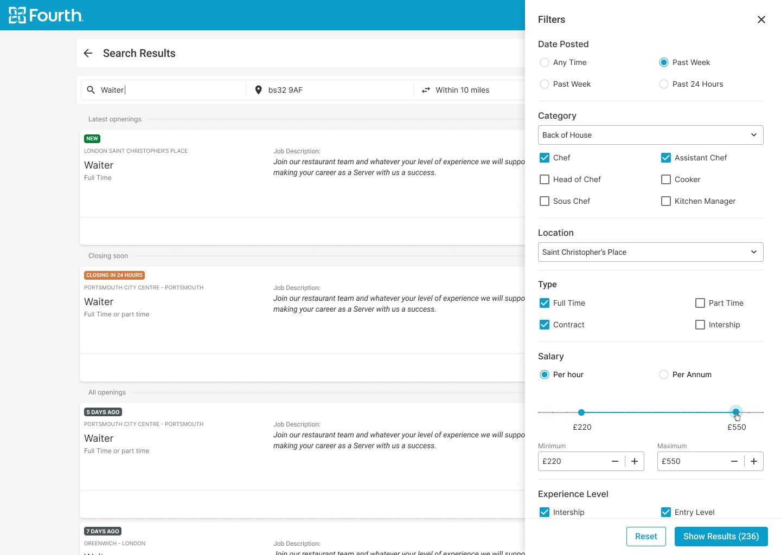Open the Back of House category dropdown
Screen dimensions: 781x555
(650, 135)
